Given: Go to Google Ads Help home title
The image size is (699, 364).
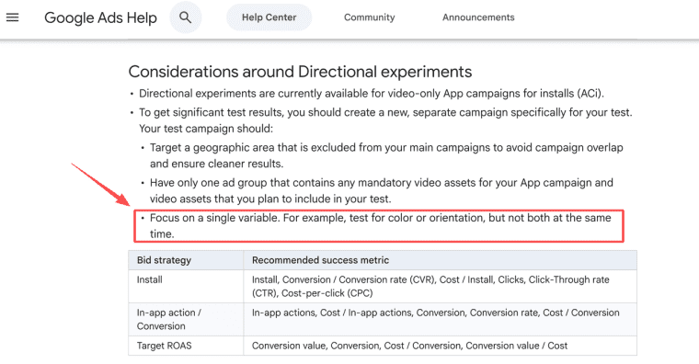Looking at the screenshot, I should coord(101,17).
